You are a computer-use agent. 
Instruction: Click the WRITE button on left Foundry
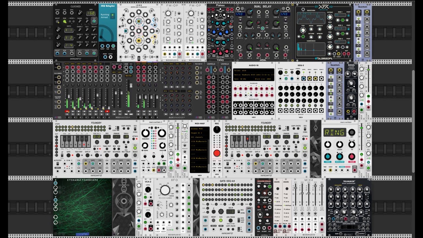[57, 168]
